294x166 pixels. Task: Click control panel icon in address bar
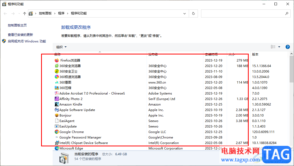pyautogui.click(x=31, y=14)
